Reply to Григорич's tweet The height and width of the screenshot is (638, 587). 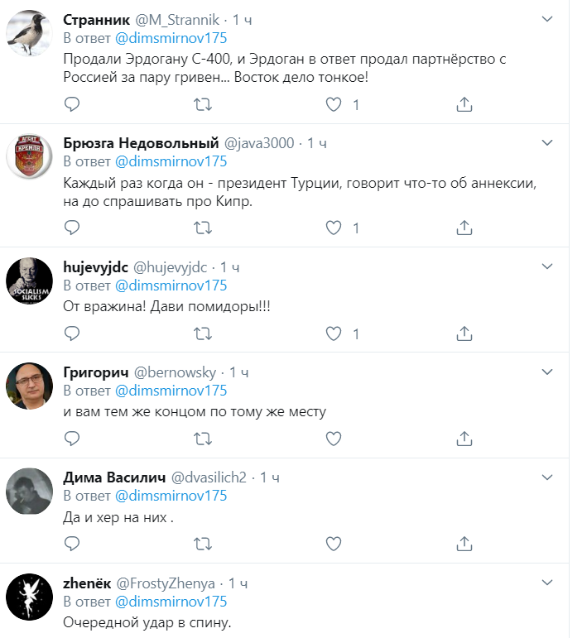[x=72, y=438]
